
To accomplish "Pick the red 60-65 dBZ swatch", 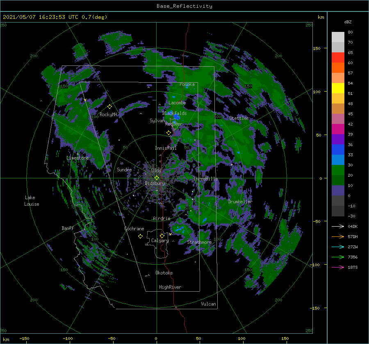I will tap(338, 57).
